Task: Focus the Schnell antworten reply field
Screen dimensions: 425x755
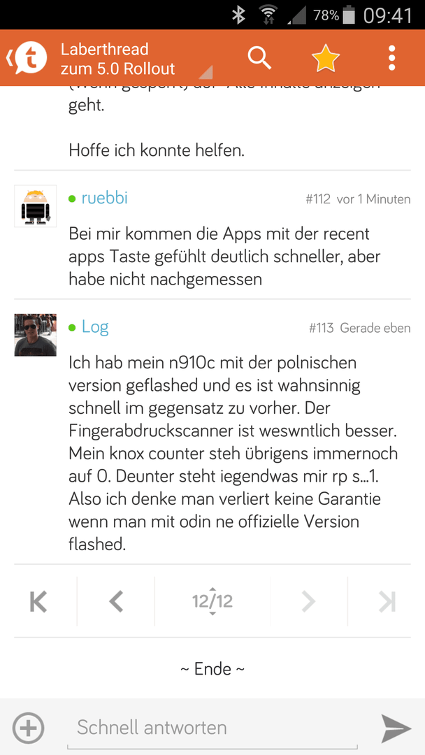Action: click(212, 728)
